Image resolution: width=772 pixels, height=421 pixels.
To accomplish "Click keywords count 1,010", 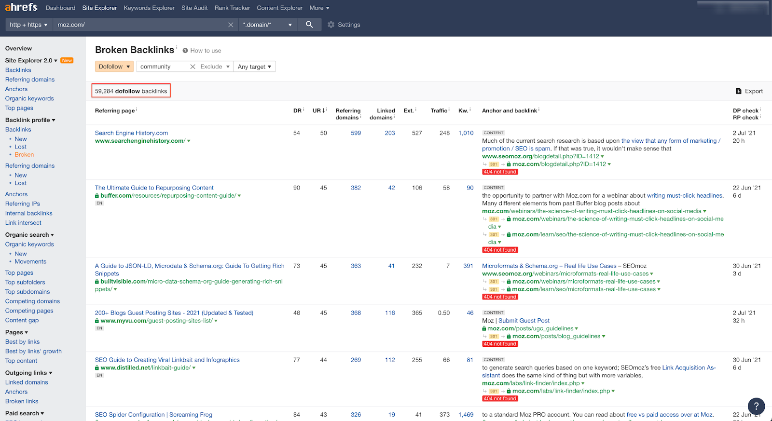I will tap(466, 133).
